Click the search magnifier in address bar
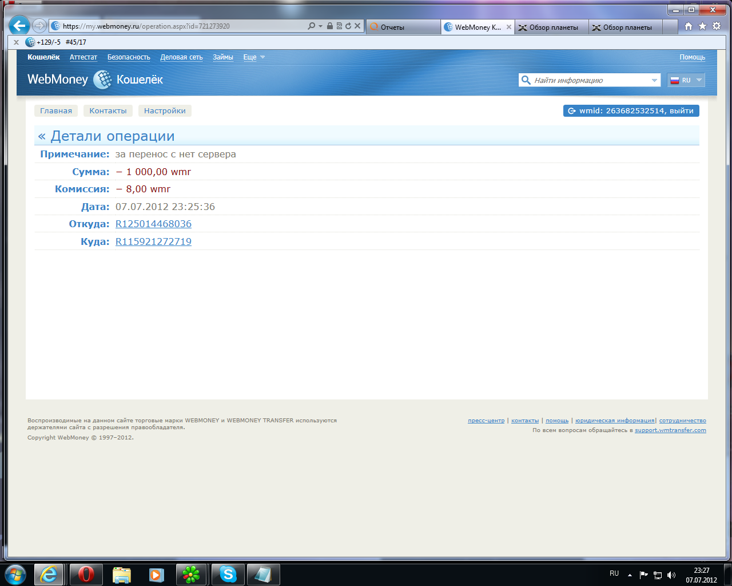732x586 pixels. tap(312, 26)
